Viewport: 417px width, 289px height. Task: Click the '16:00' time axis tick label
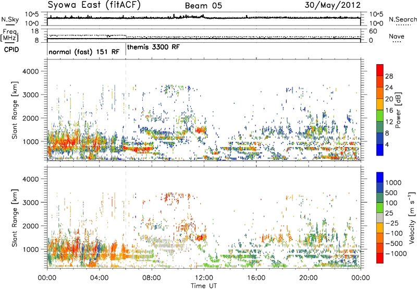[x=256, y=278]
